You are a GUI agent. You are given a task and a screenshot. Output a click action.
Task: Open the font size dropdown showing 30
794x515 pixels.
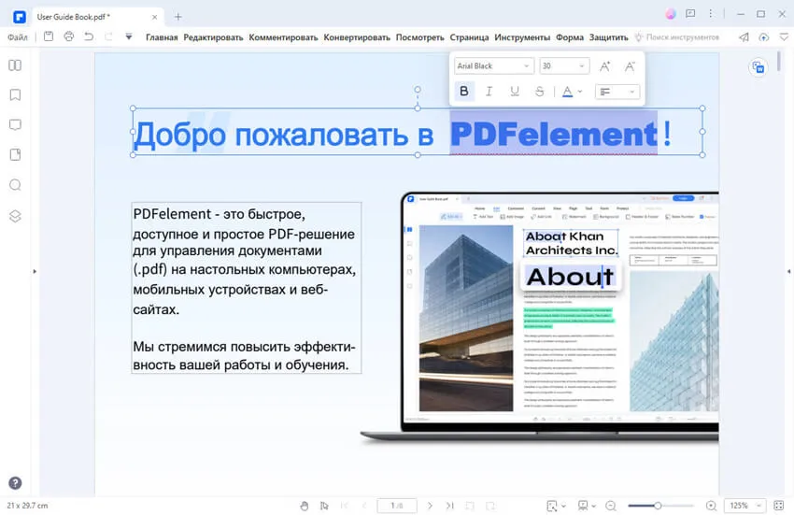[x=564, y=66]
